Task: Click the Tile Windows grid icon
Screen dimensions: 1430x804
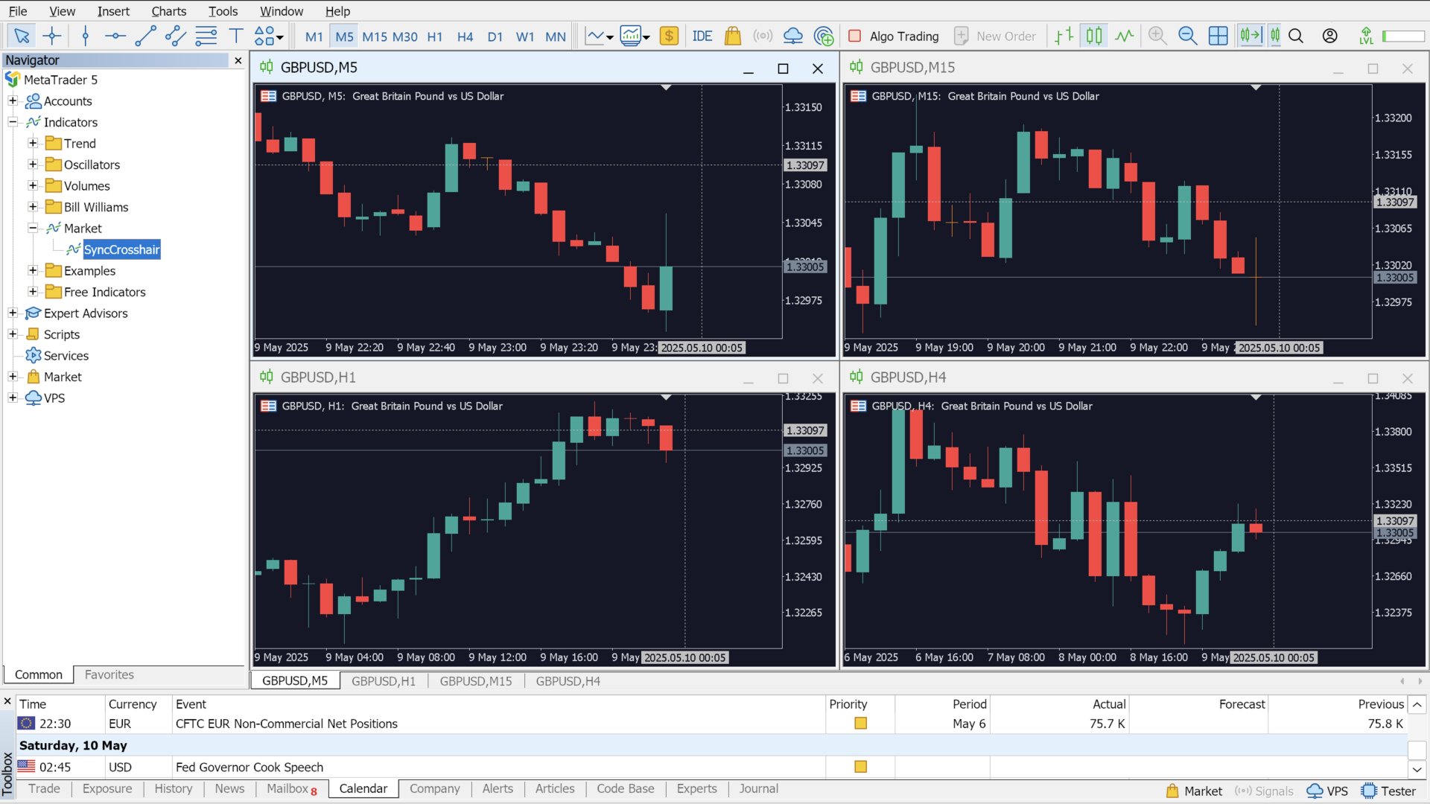Action: tap(1218, 36)
